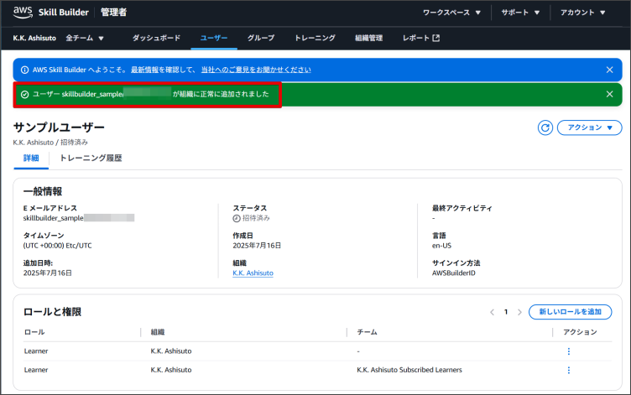This screenshot has width=631, height=395.
Task: Open actions menu for Subscribed Learners role
Action: 568,370
